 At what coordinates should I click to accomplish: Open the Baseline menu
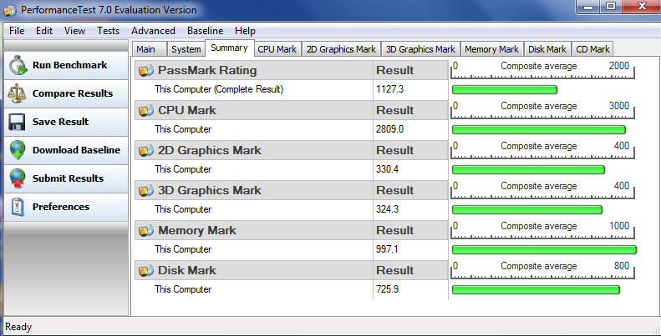pyautogui.click(x=206, y=31)
